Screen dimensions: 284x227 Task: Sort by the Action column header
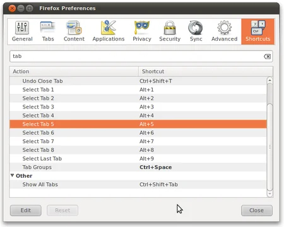click(x=74, y=71)
